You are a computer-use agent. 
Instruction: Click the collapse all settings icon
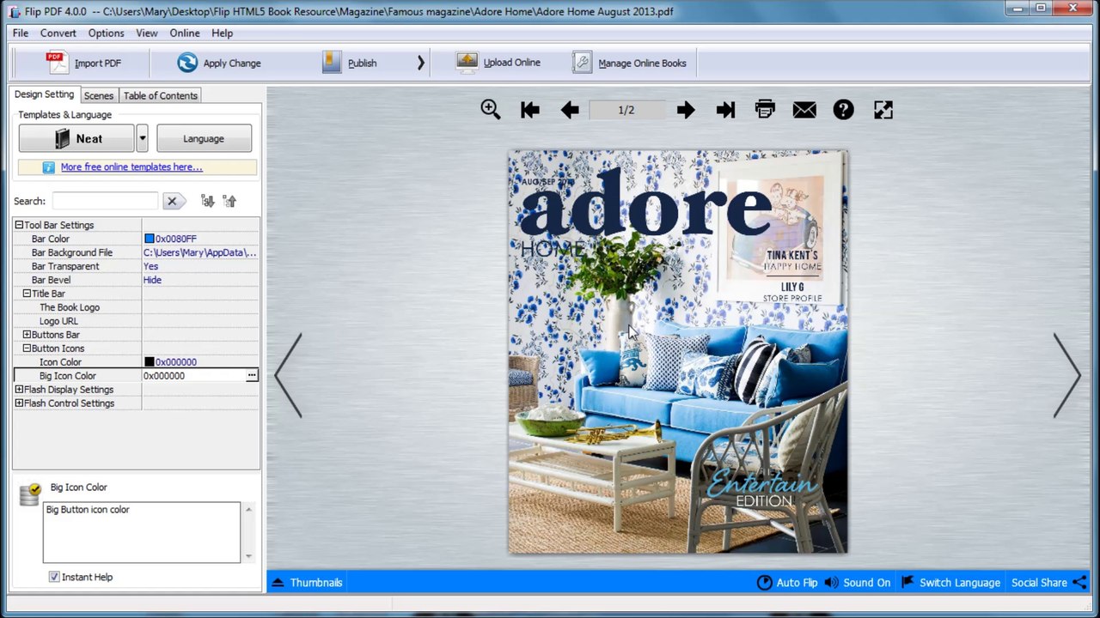(x=229, y=201)
